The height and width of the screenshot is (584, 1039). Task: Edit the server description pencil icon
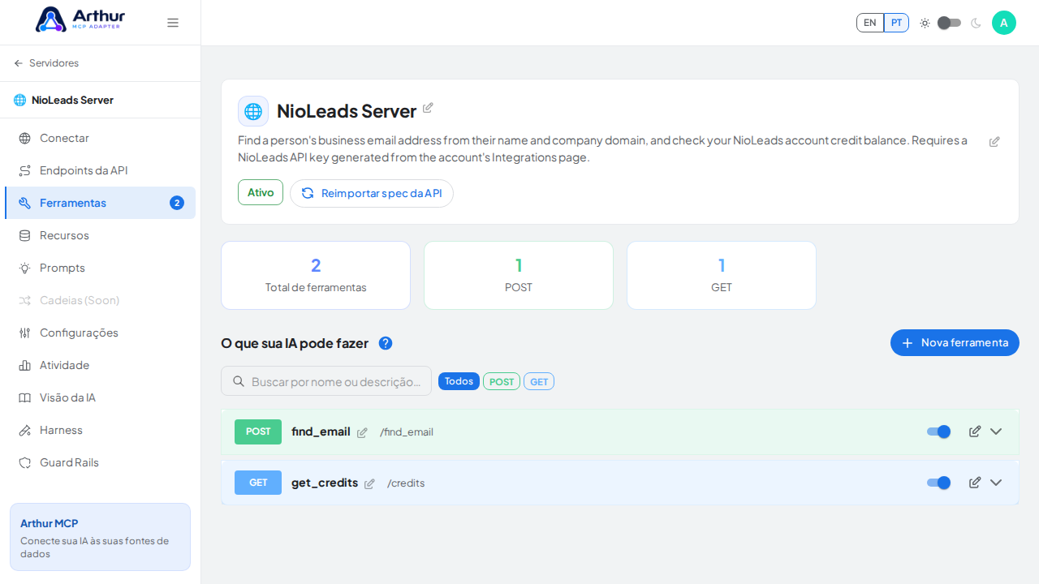point(994,142)
